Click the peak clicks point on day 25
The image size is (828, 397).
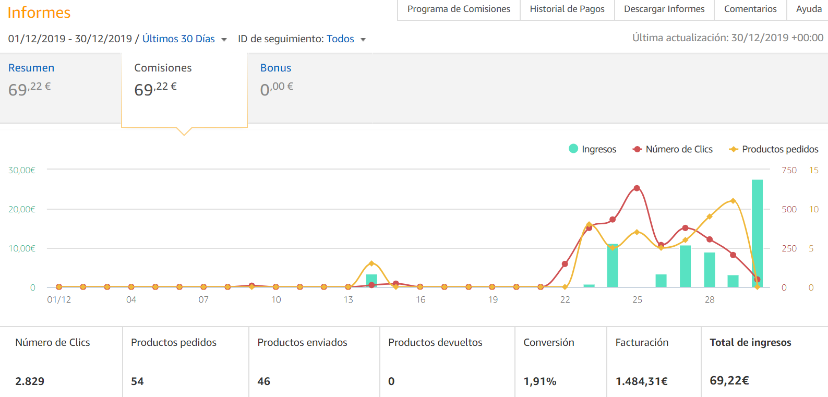click(x=637, y=188)
